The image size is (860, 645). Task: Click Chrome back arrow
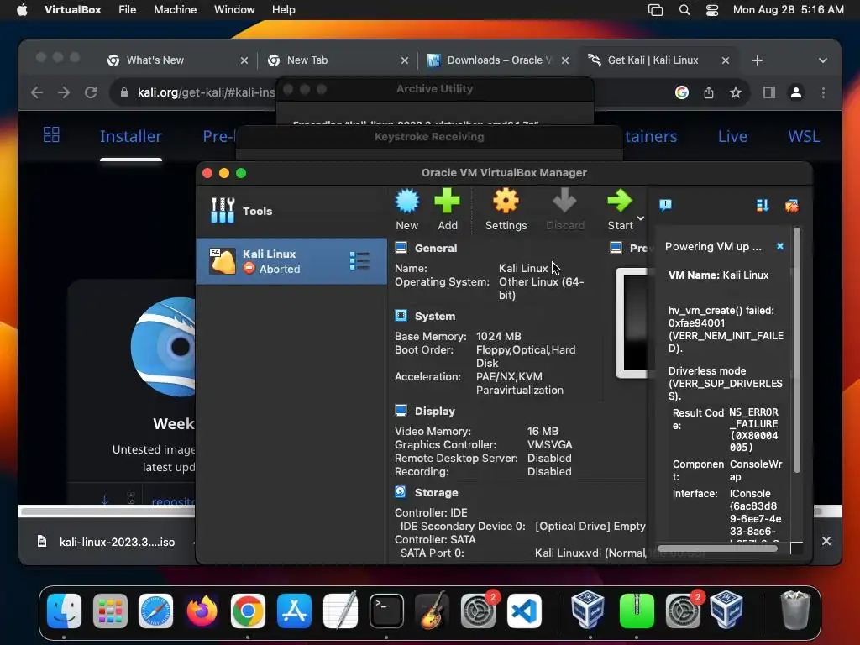pyautogui.click(x=37, y=92)
